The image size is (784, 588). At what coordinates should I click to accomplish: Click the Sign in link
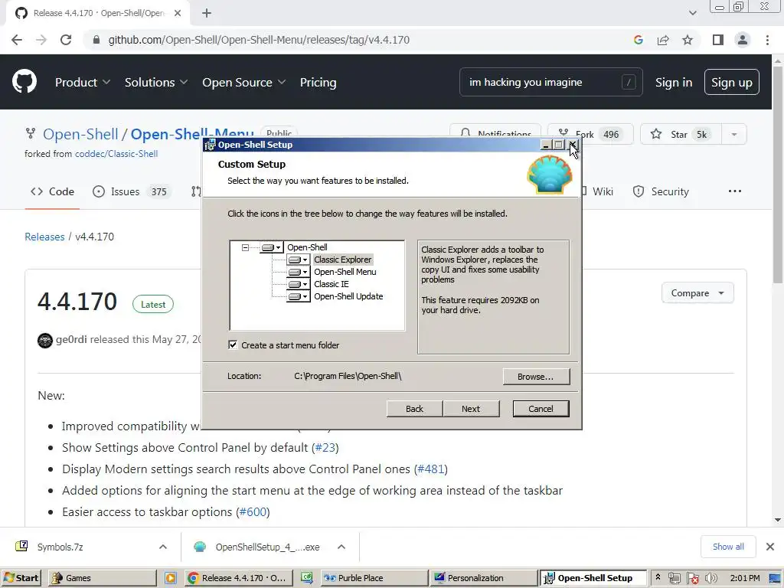[674, 82]
